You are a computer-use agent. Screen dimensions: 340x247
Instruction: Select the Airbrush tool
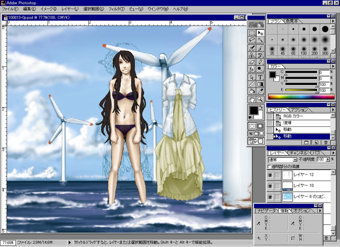[x=252, y=48]
